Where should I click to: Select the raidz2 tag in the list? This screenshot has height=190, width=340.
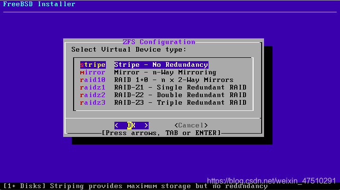(x=93, y=95)
